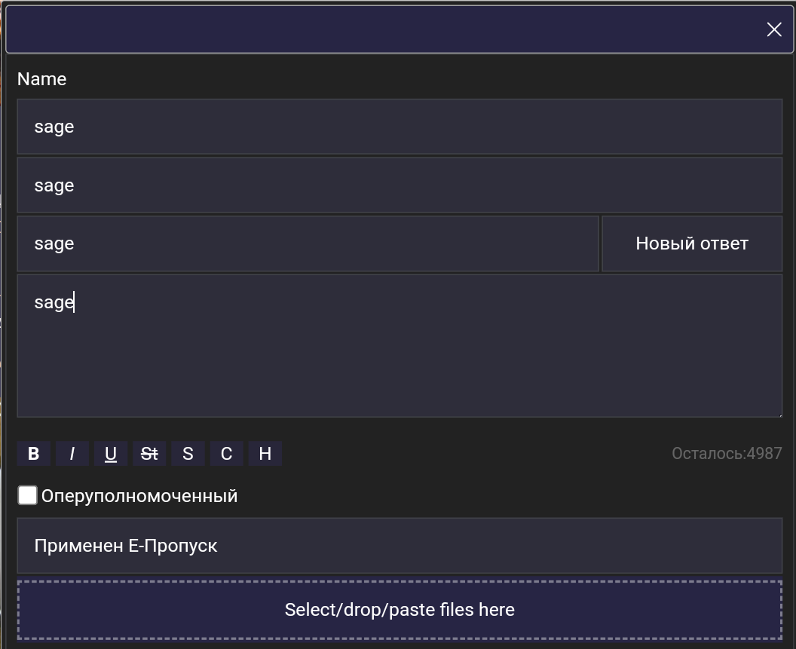Grab the text area resize handle corner

(x=779, y=415)
